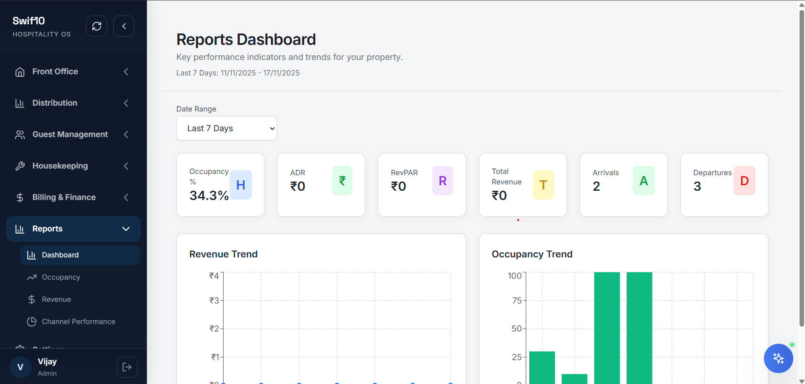Go to the Revenue report

click(56, 299)
